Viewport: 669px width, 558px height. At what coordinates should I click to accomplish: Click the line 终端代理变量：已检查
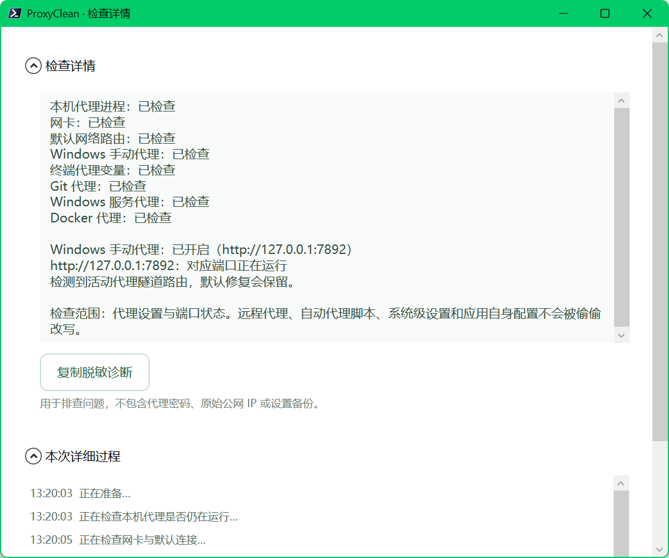[x=113, y=170]
